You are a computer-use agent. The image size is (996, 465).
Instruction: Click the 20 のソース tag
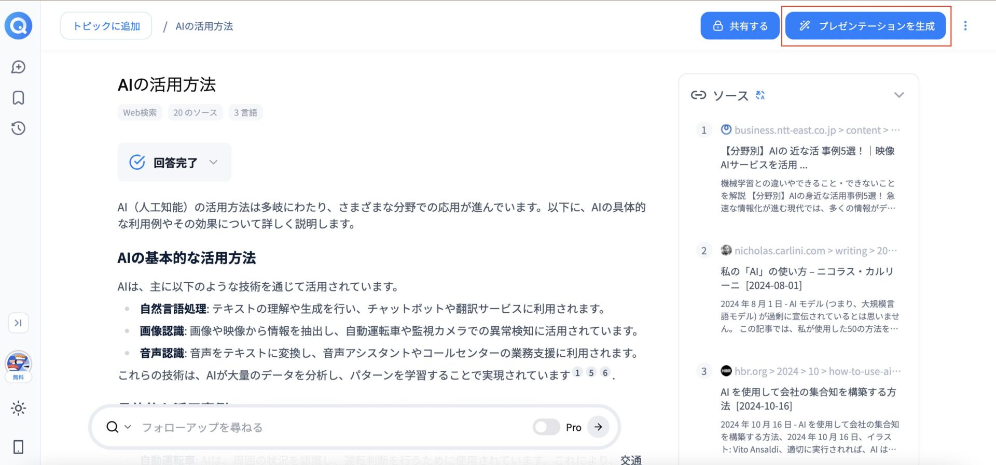195,112
